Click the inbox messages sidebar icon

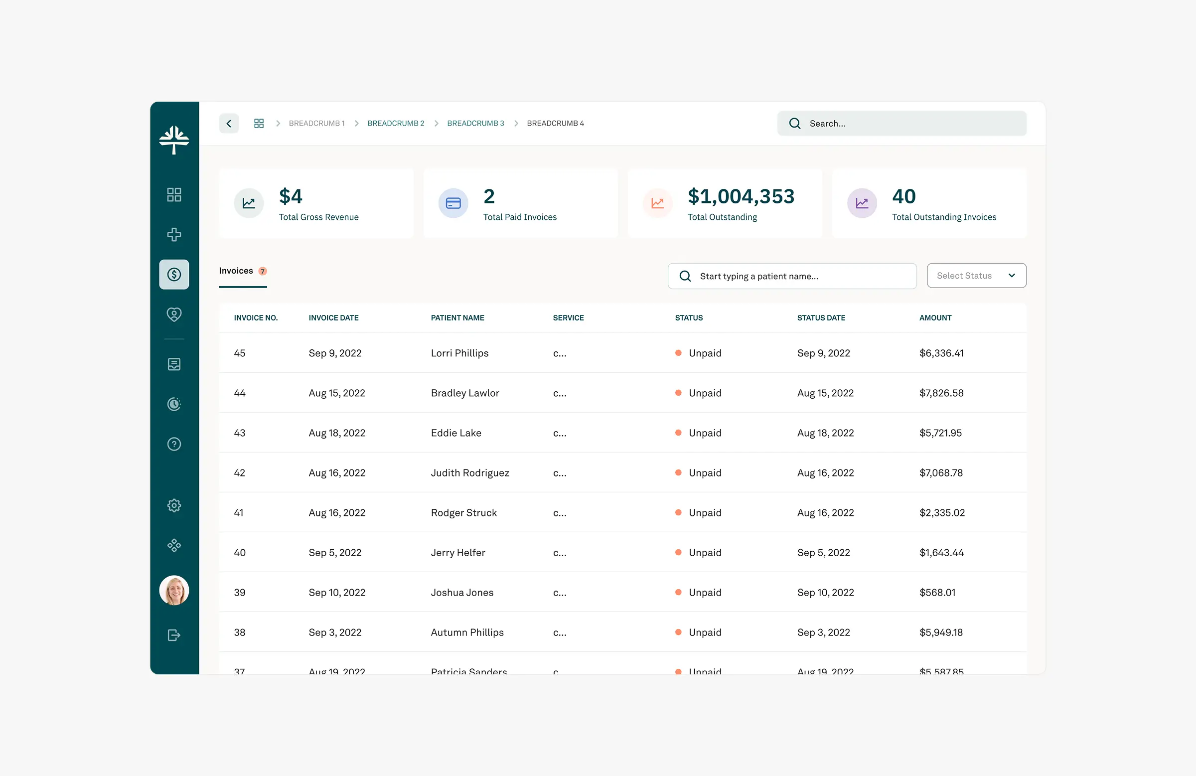click(174, 364)
